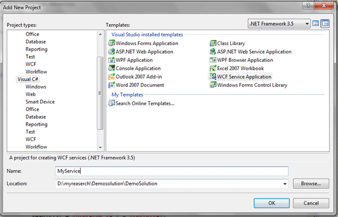The width and height of the screenshot is (338, 217).
Task: Select Workflow under Visual C#
Action: coord(36,146)
